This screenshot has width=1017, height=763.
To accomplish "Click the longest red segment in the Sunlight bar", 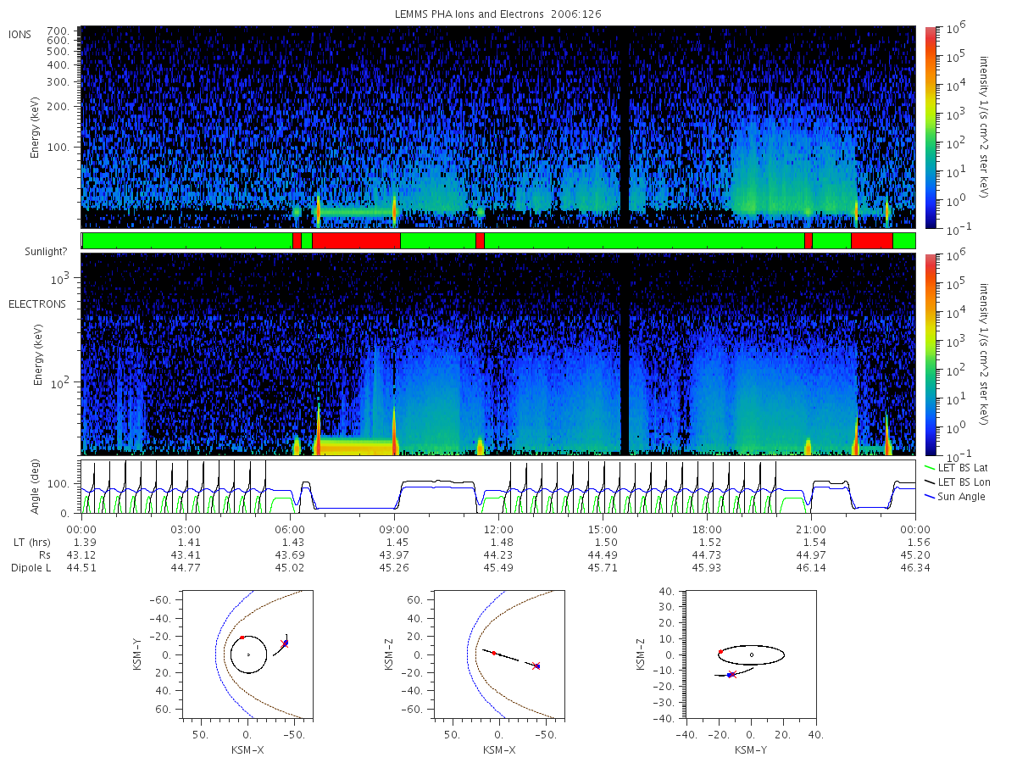I will tap(356, 241).
